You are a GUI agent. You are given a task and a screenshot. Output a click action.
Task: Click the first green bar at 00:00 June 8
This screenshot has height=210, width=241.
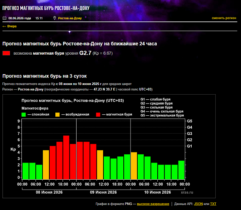pyautogui.click(x=25, y=171)
